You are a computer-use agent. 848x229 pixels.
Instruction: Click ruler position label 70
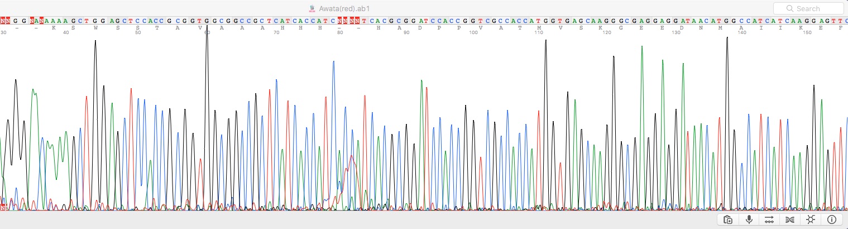(276, 32)
